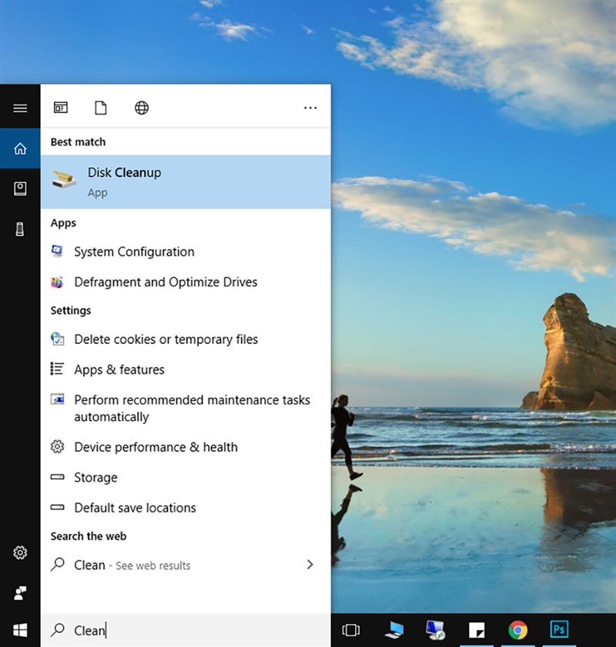Image resolution: width=616 pixels, height=647 pixels.
Task: Open Sticky Notes on taskbar
Action: 477,630
